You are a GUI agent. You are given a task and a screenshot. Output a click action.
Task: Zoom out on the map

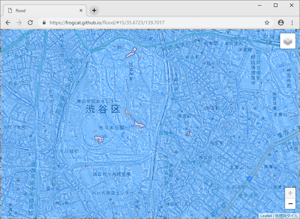(x=290, y=204)
